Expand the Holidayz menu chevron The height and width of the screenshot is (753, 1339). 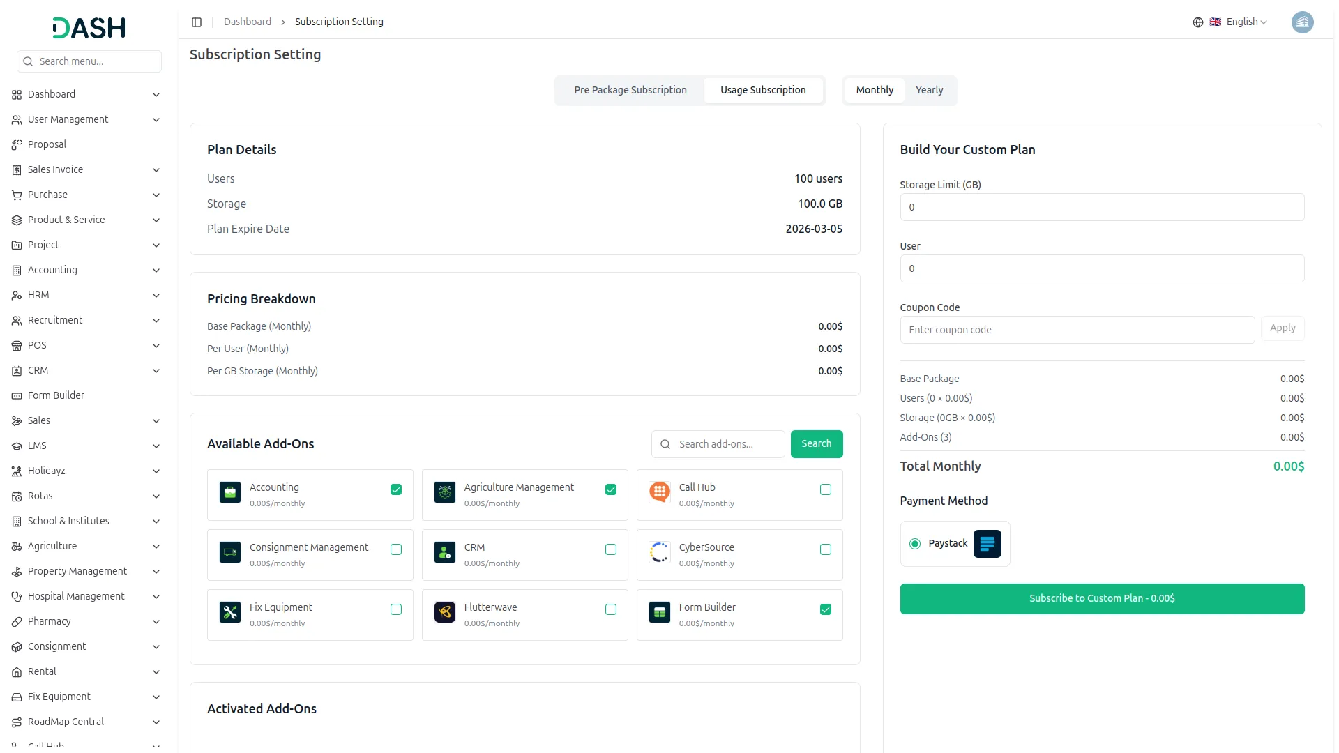click(x=156, y=471)
